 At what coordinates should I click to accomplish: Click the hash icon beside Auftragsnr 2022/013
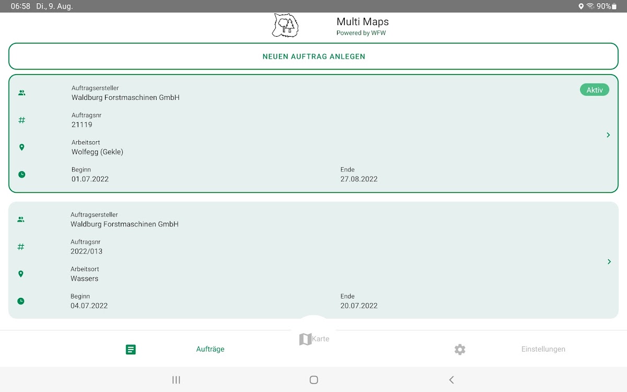click(x=21, y=247)
